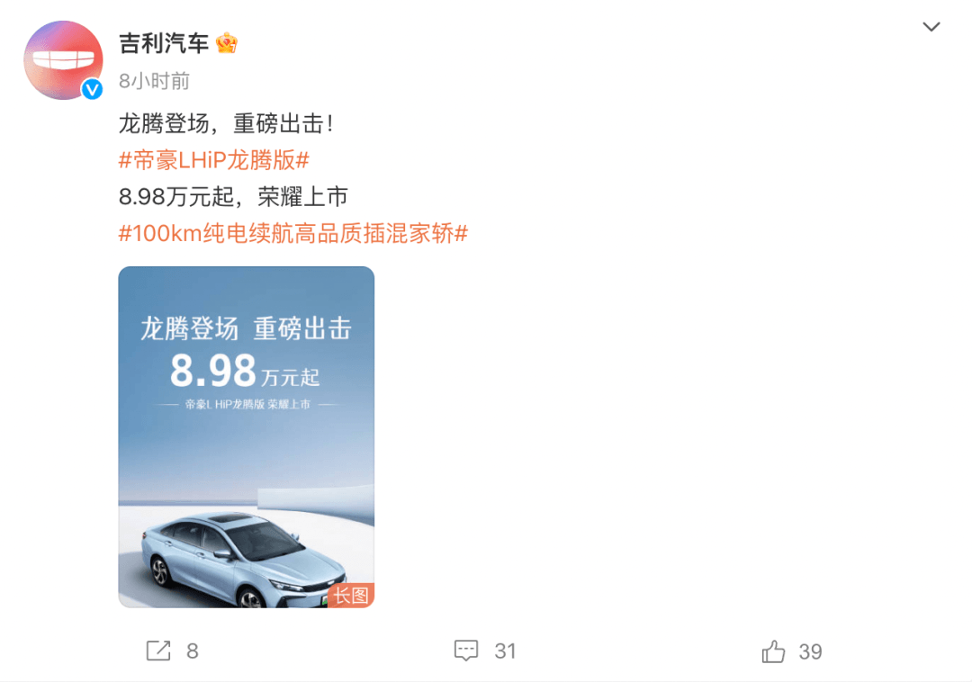Open hashtag #帝豪LHiP龙腾版#
Viewport: 972px width, 682px height.
(x=214, y=160)
